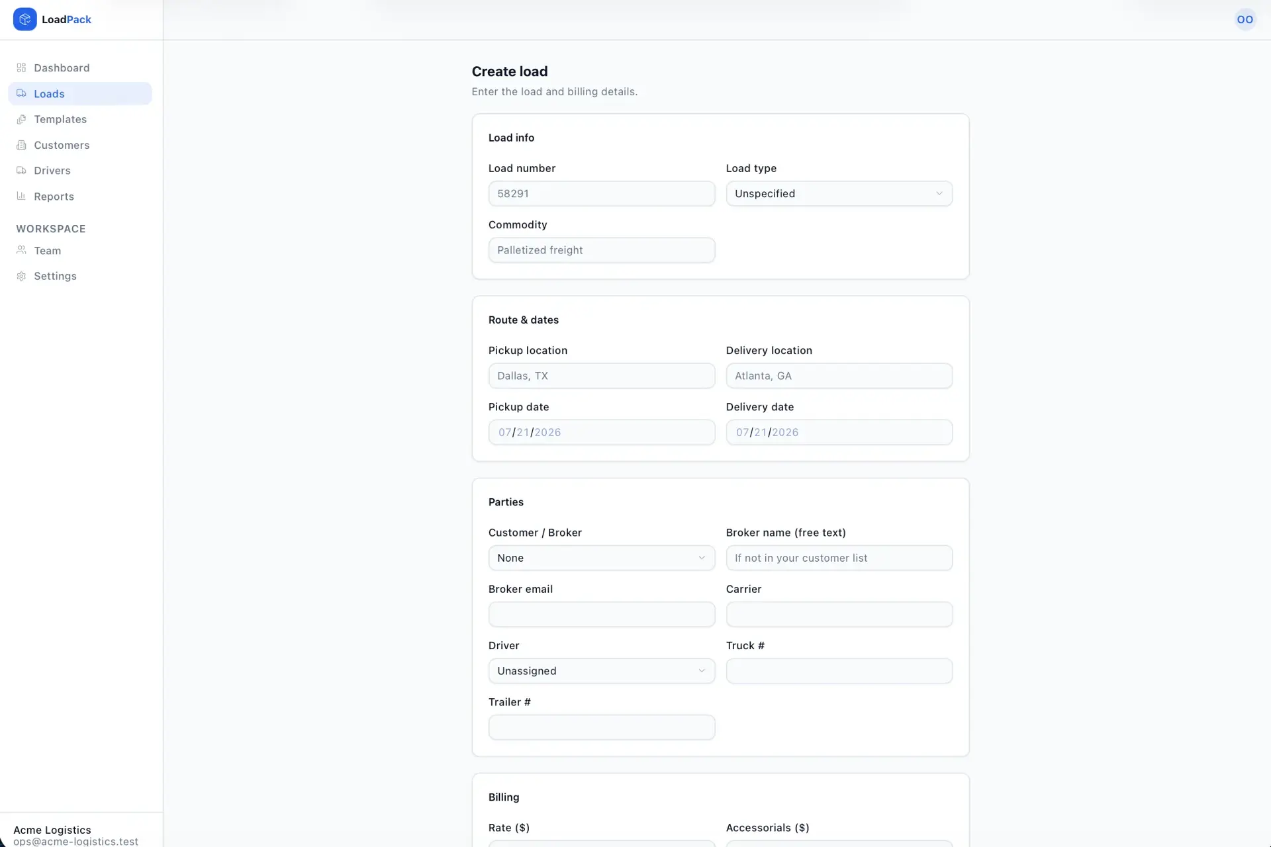
Task: Click the LoadPack brand name
Action: [66, 19]
